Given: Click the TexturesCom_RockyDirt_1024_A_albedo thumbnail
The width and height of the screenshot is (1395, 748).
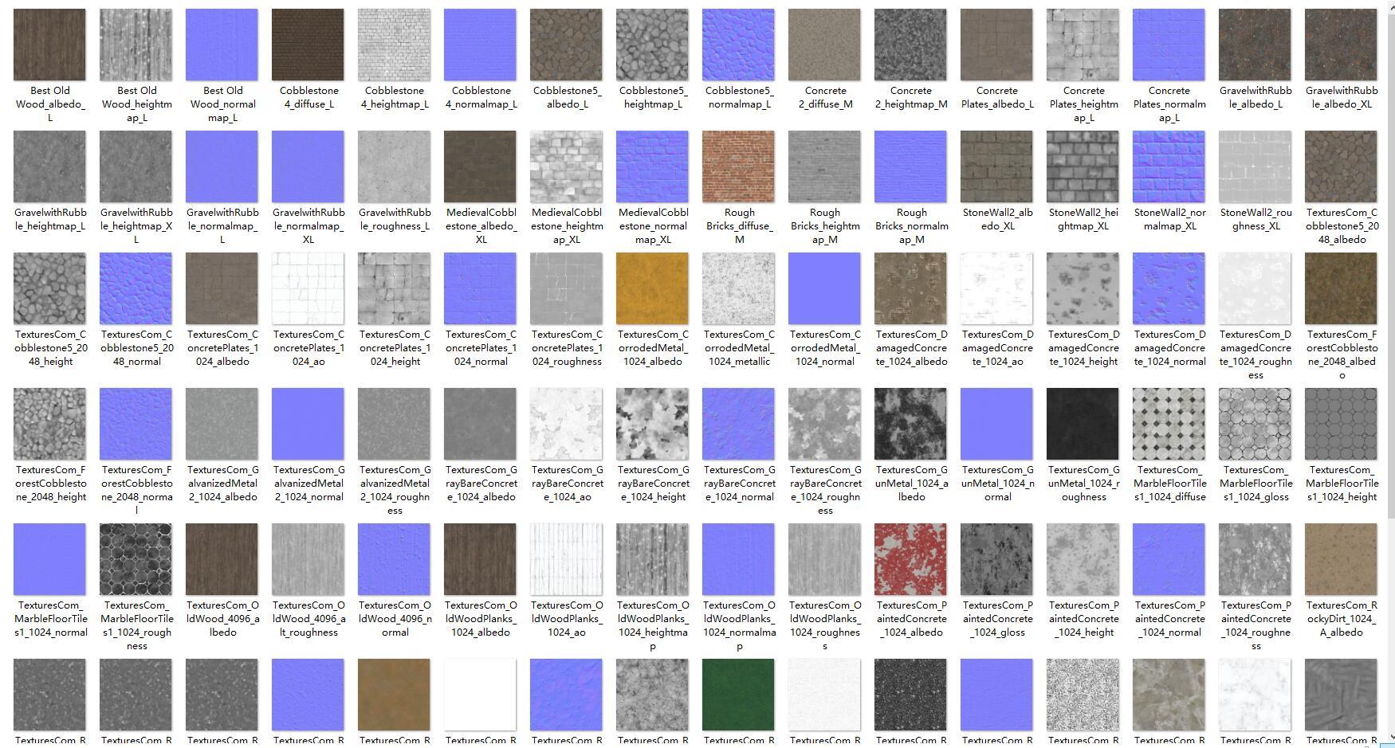Looking at the screenshot, I should (1341, 559).
